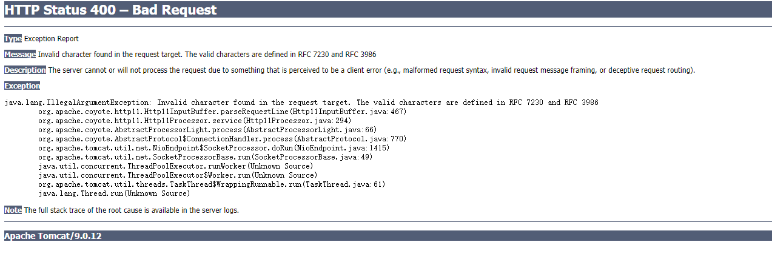The height and width of the screenshot is (262, 772).
Task: Click the Invalid character message text
Action: point(207,55)
